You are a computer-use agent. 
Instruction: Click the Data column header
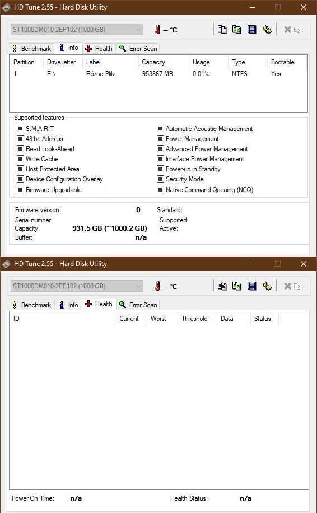point(234,319)
